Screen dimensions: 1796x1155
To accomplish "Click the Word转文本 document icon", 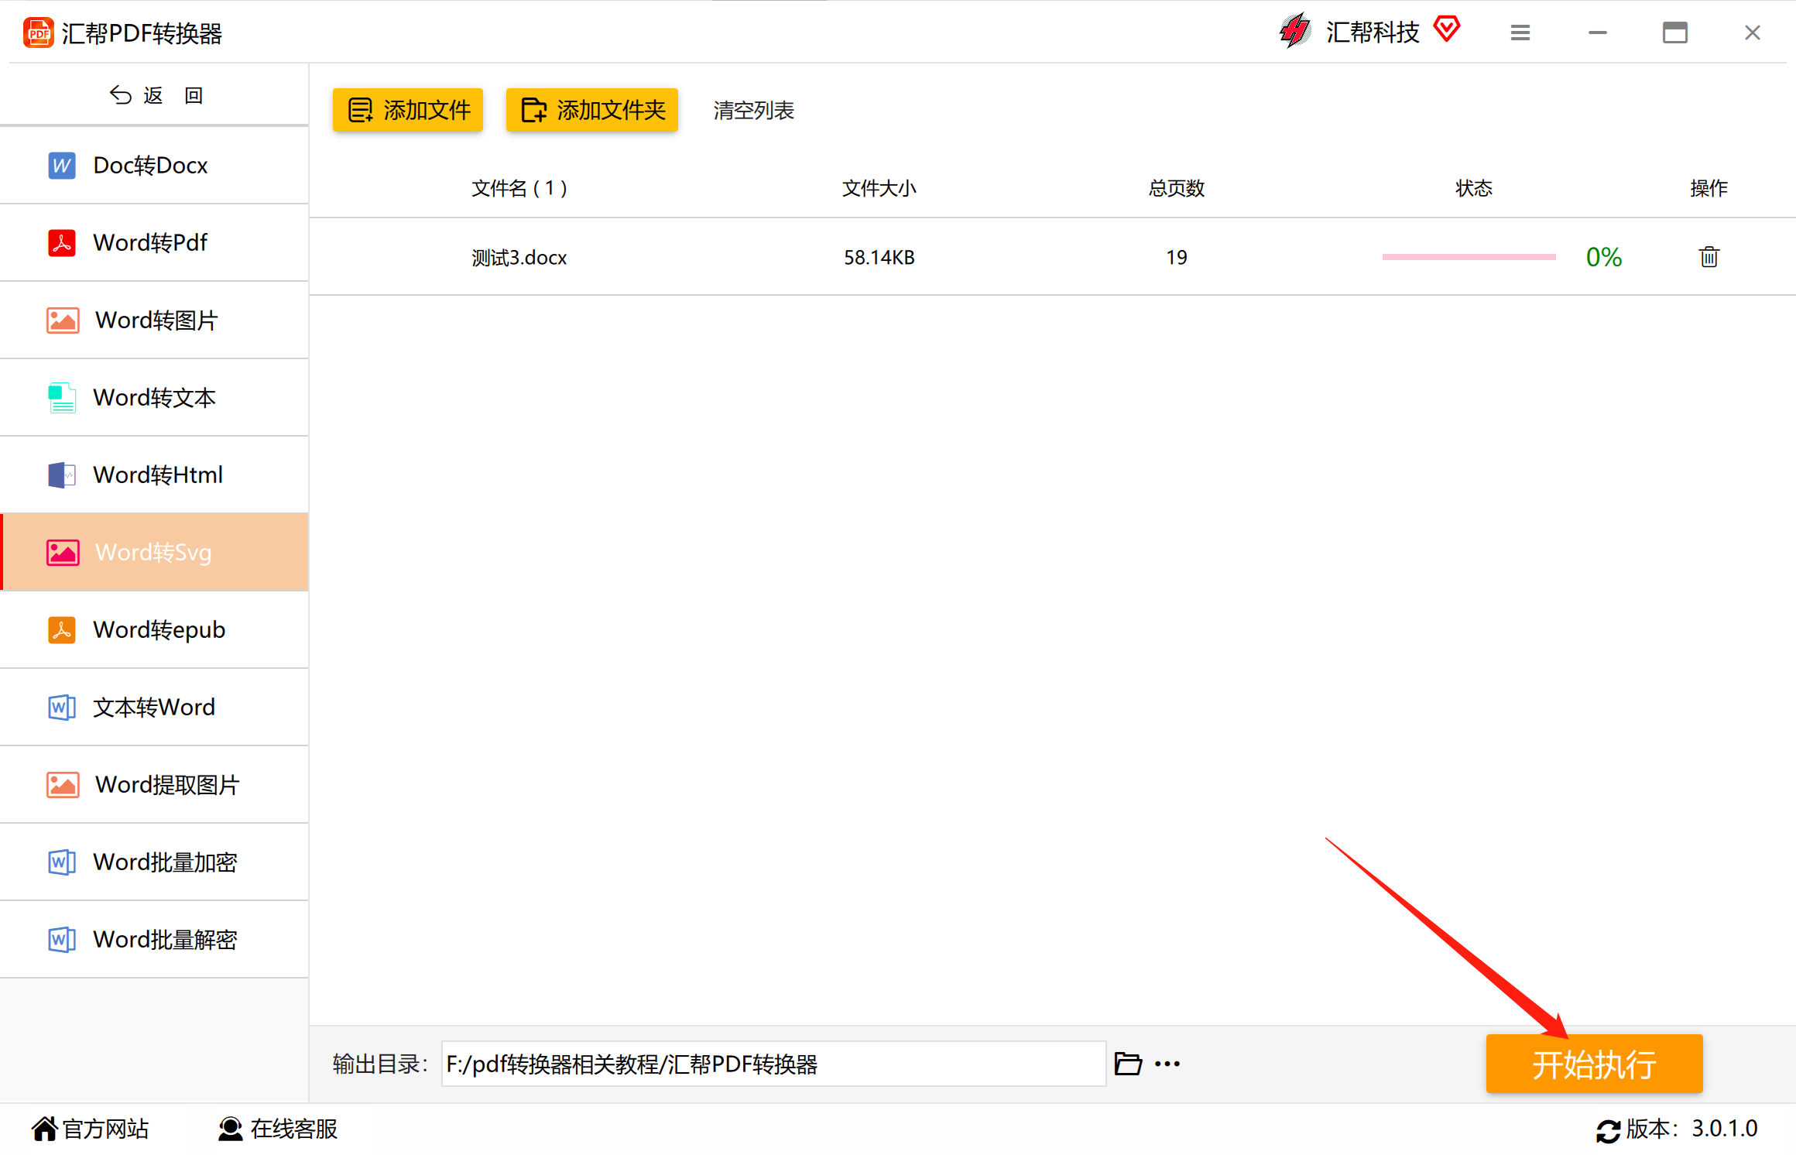I will coord(62,397).
